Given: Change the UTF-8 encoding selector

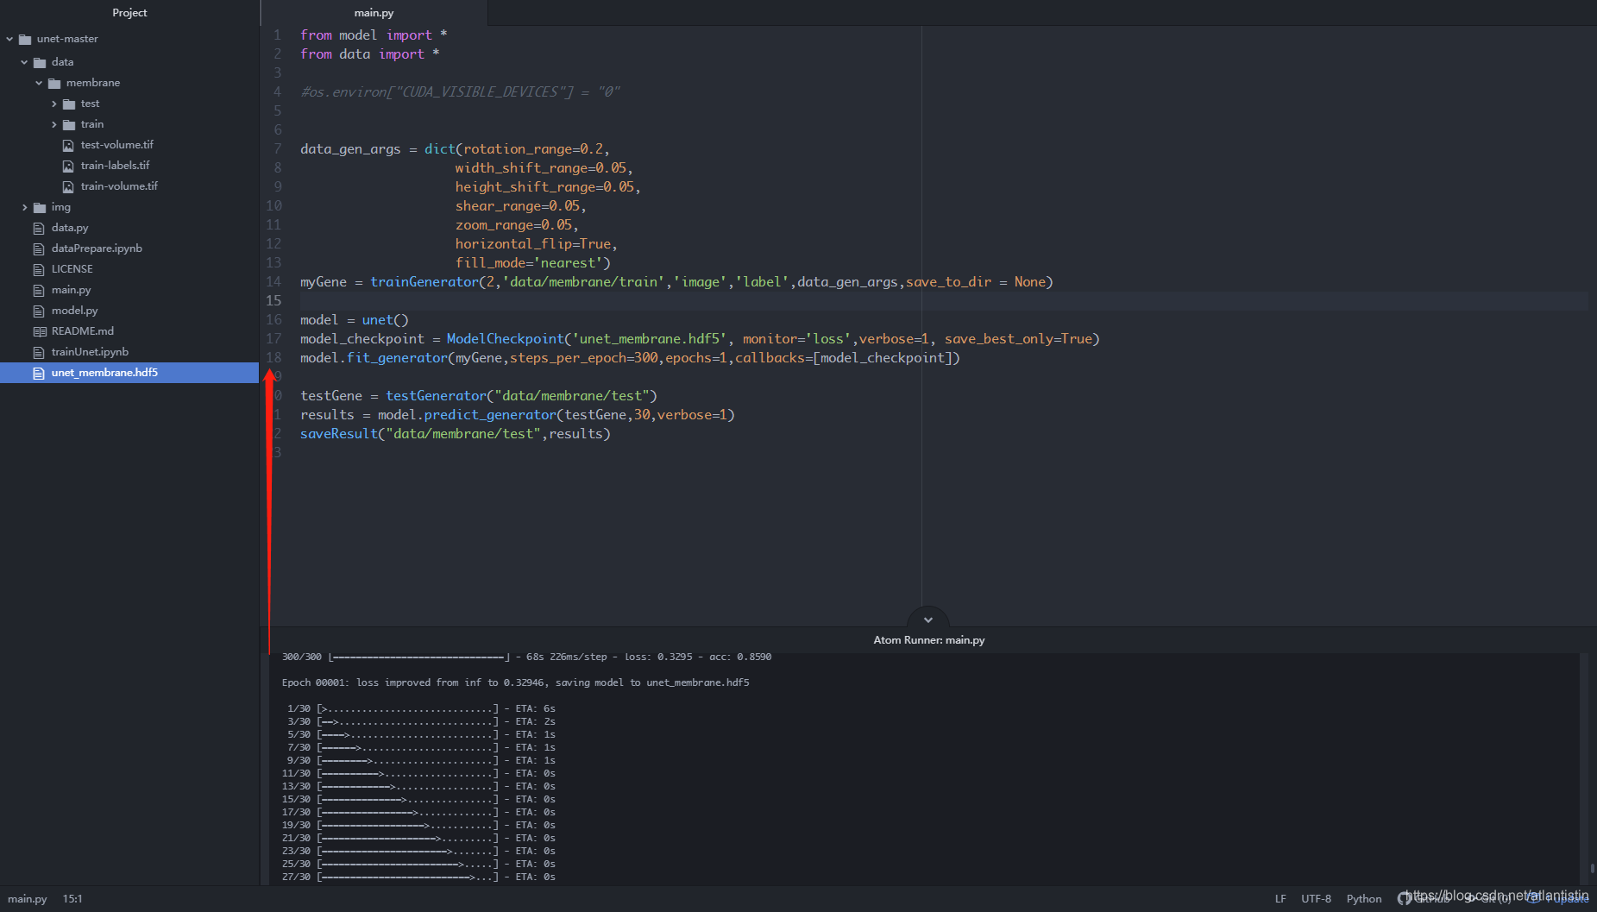Looking at the screenshot, I should (x=1316, y=899).
